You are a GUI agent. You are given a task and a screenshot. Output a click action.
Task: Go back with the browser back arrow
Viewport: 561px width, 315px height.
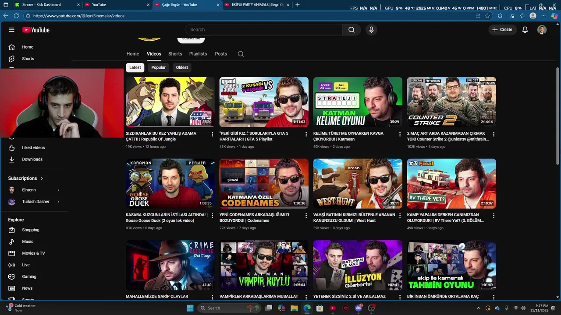click(x=6, y=16)
